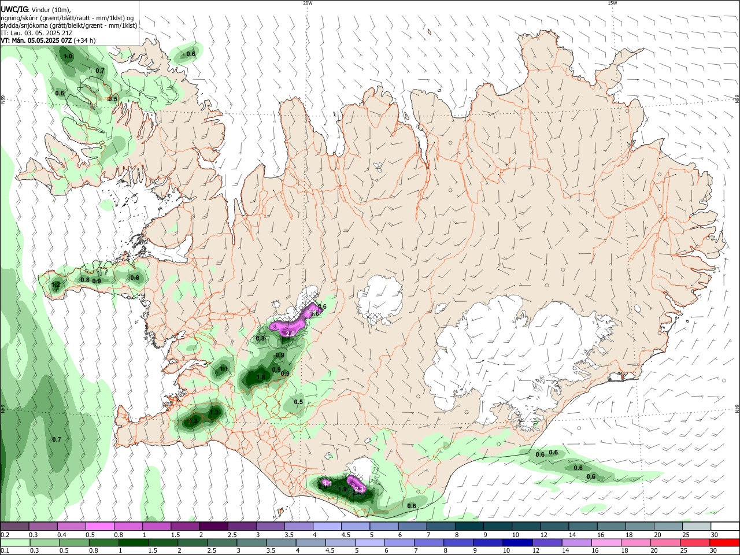Click the white snow legend swatch after 30

[725, 526]
